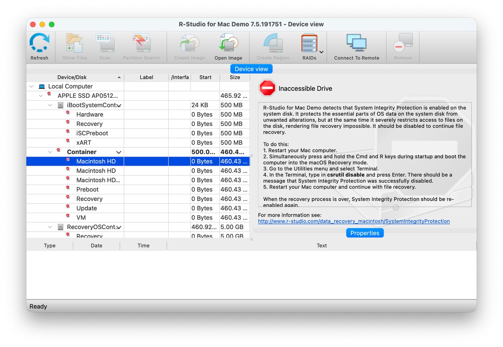Open the Container row dropdown arrow
This screenshot has height=347, width=503.
coord(119,152)
